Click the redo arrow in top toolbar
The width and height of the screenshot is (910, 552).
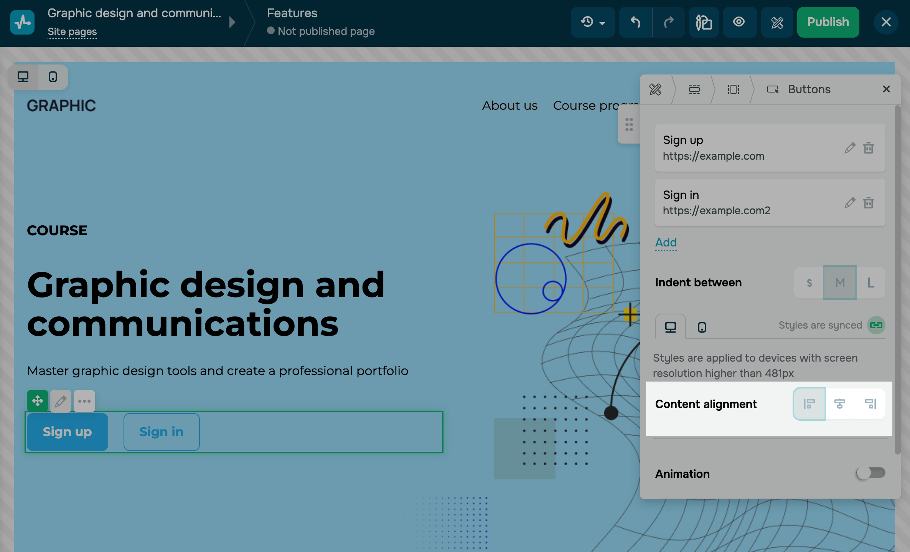[669, 22]
